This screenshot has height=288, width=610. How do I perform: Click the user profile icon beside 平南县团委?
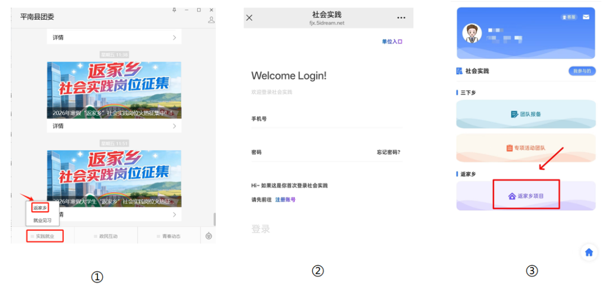(211, 20)
